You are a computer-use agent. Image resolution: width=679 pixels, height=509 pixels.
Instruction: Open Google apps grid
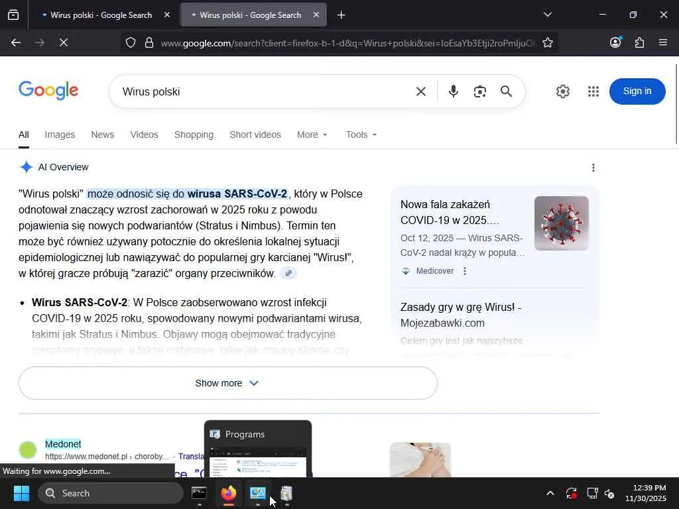pos(593,91)
